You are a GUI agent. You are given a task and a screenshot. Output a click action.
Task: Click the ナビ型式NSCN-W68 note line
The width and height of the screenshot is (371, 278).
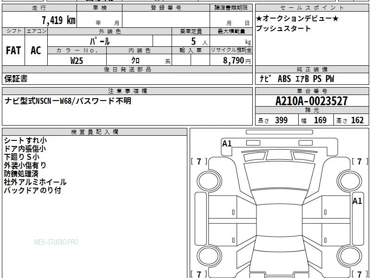68,101
